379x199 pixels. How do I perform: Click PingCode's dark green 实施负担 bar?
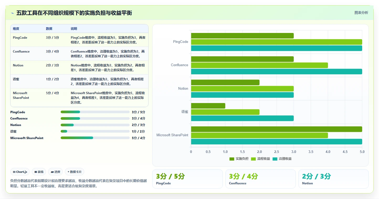click(x=242, y=36)
